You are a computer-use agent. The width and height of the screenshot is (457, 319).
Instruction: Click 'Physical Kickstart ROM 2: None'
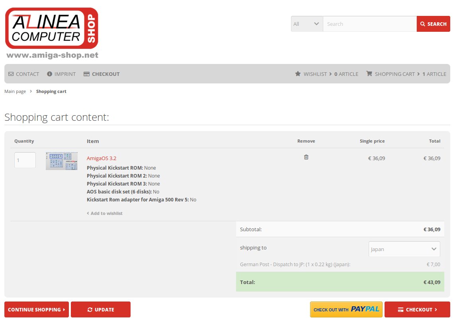click(x=123, y=176)
